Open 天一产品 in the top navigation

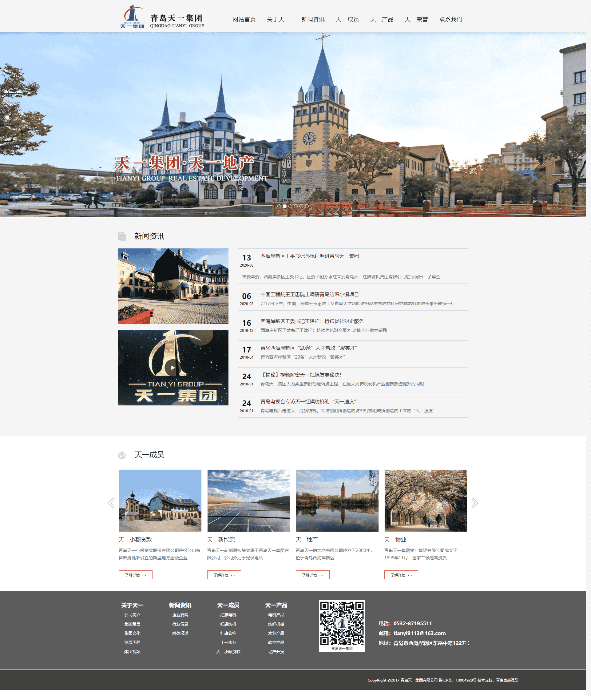pyautogui.click(x=382, y=19)
